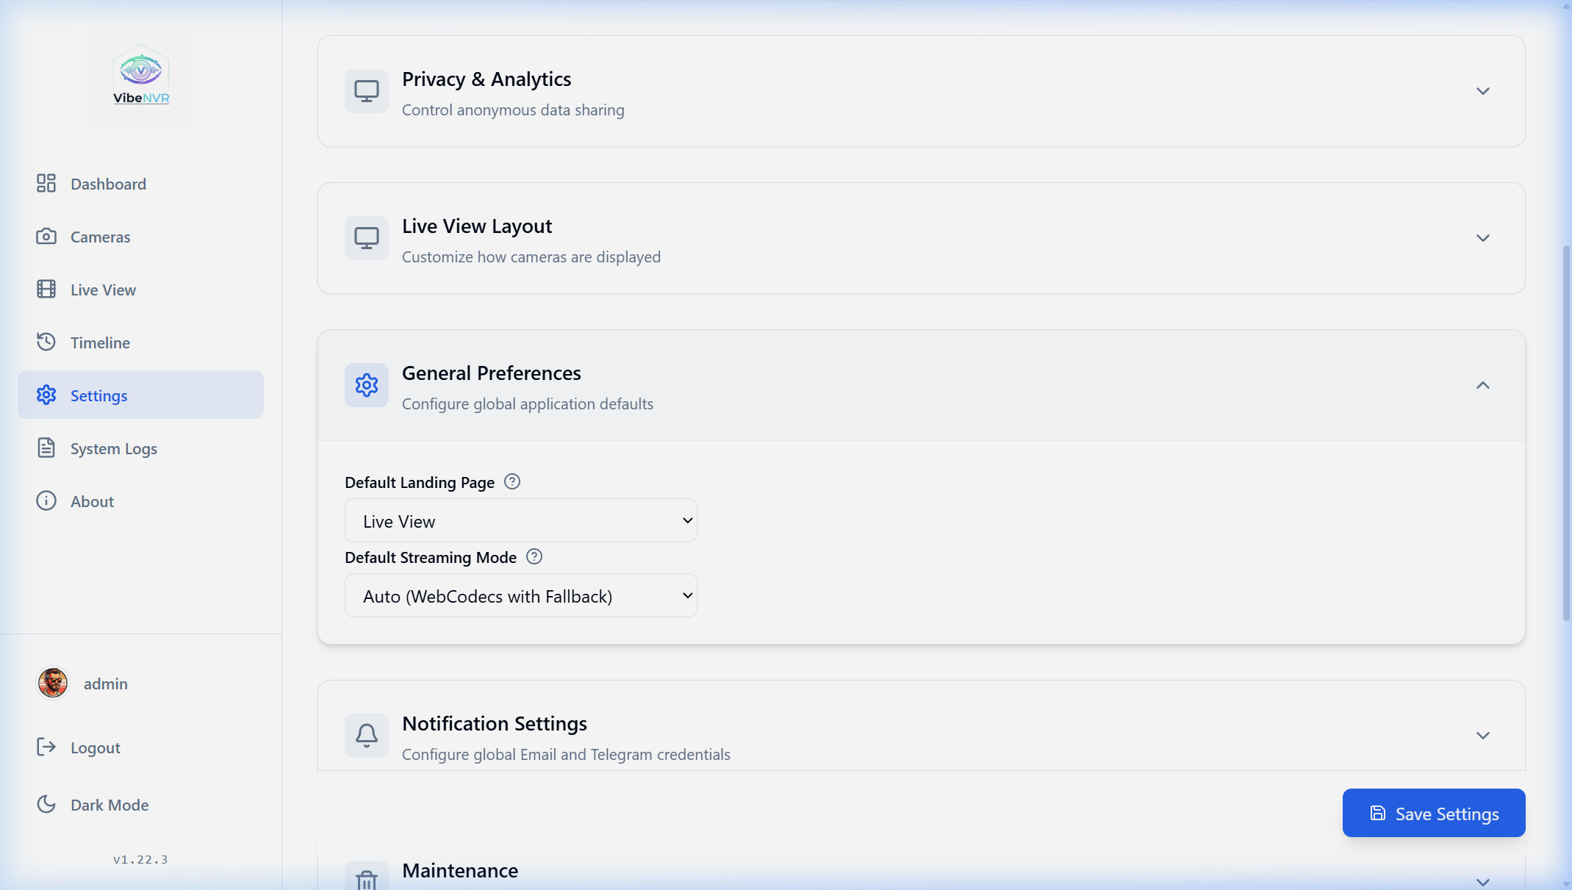Click the Live View Layout monitor icon

(x=367, y=238)
